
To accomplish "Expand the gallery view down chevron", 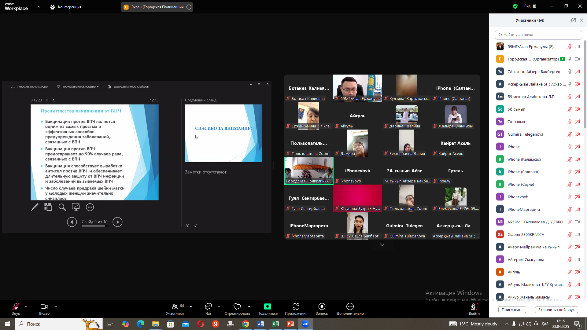I will [x=382, y=245].
